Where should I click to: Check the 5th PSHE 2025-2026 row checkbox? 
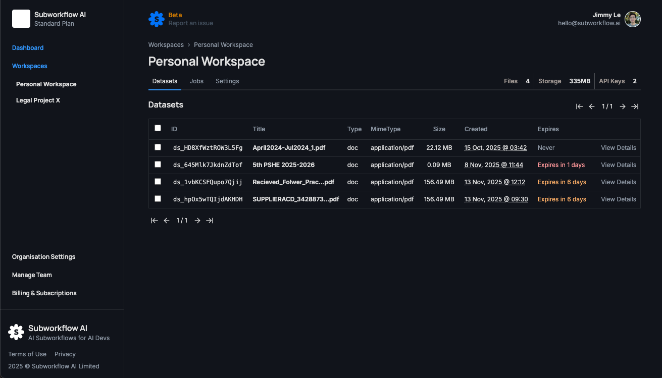158,165
